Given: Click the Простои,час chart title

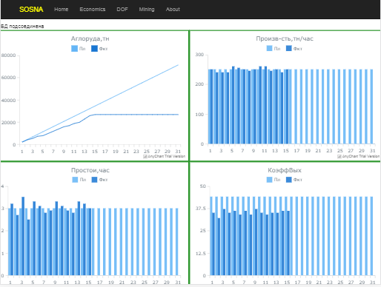Looking at the screenshot, I should (x=90, y=170).
